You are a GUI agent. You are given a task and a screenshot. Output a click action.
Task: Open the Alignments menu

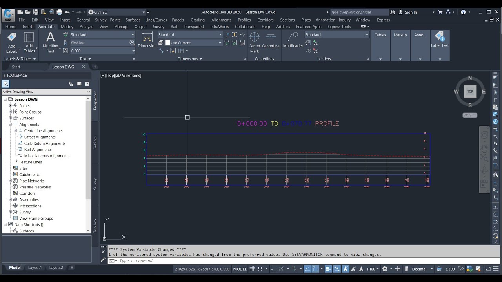click(221, 20)
